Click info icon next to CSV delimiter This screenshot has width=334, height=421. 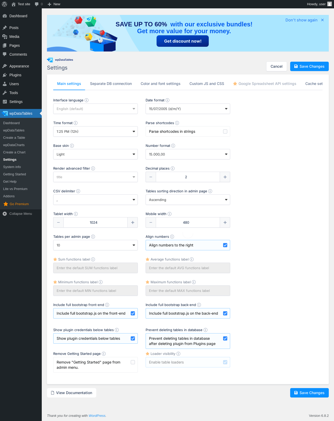[x=78, y=191]
